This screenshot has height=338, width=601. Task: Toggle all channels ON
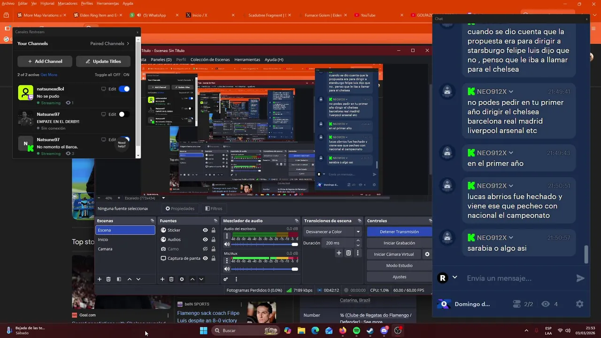pos(126,75)
